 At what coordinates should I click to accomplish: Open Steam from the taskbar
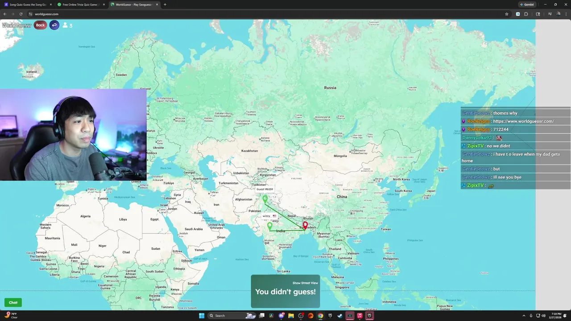(340, 316)
